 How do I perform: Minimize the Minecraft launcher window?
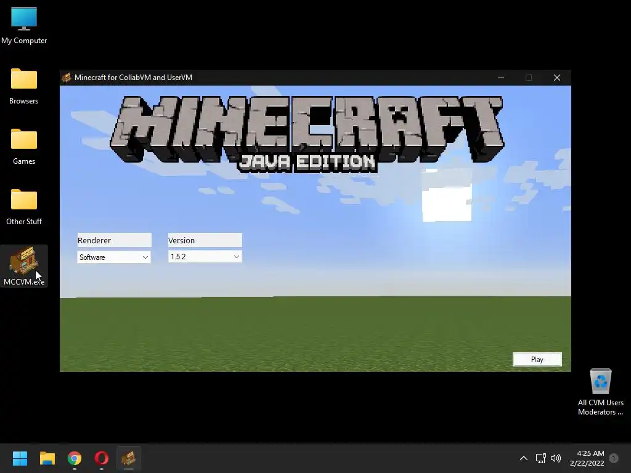(x=501, y=78)
